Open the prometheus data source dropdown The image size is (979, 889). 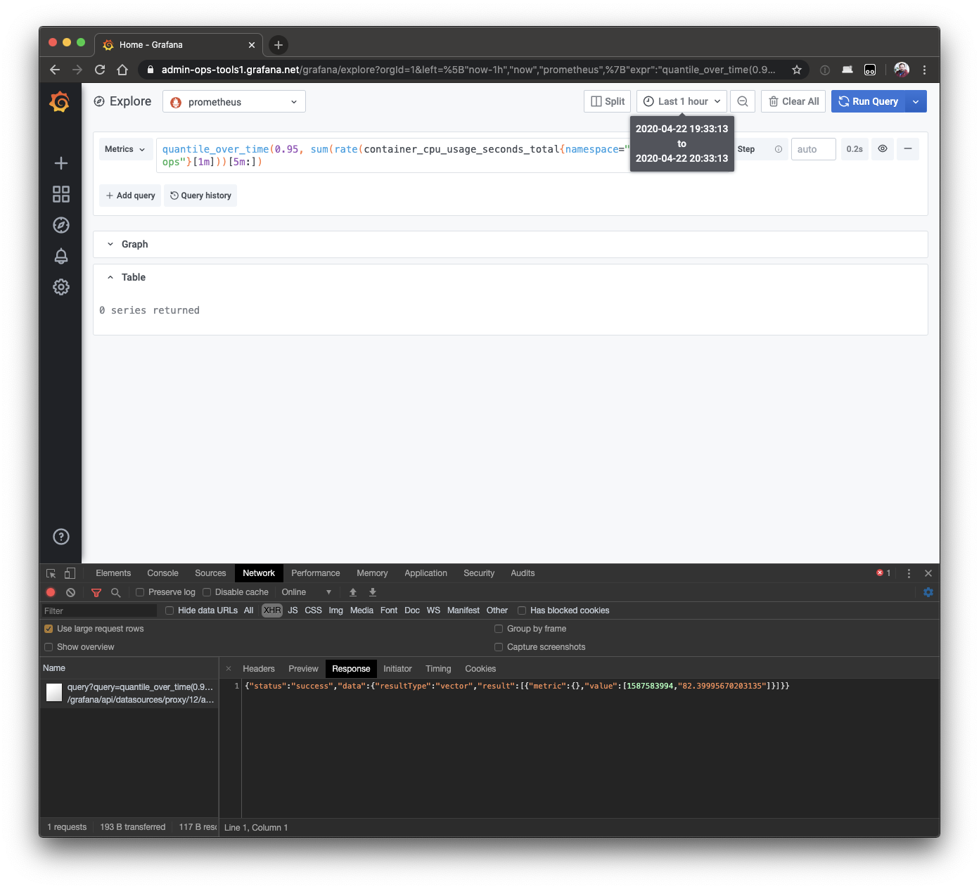pyautogui.click(x=233, y=101)
